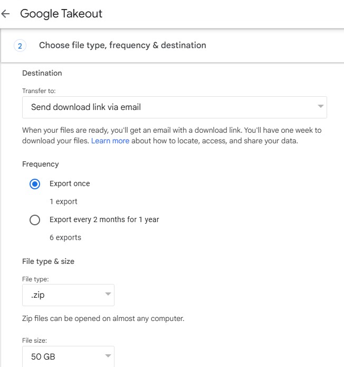
Task: Select Export every 2 months radio button
Action: click(x=35, y=220)
